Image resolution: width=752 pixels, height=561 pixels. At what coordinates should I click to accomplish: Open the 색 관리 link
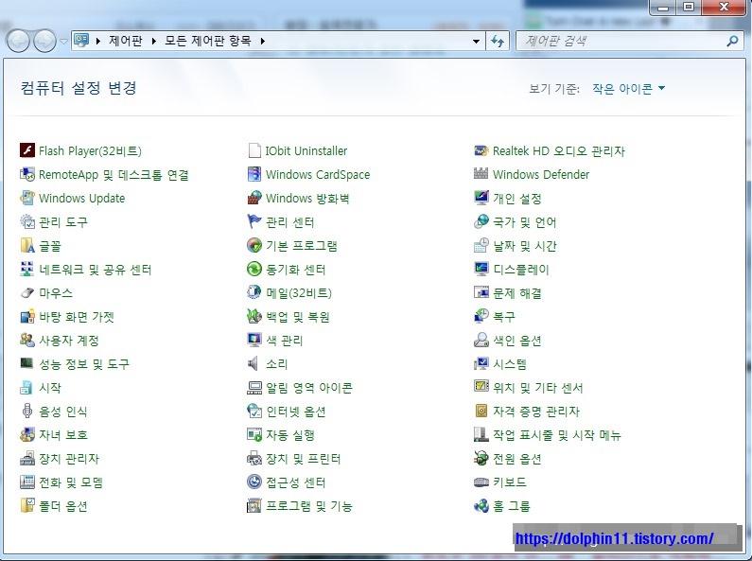pyautogui.click(x=285, y=341)
